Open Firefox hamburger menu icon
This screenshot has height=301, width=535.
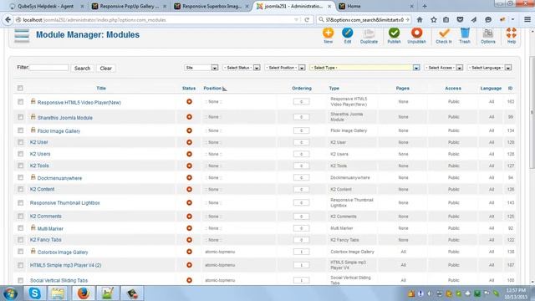(x=527, y=20)
